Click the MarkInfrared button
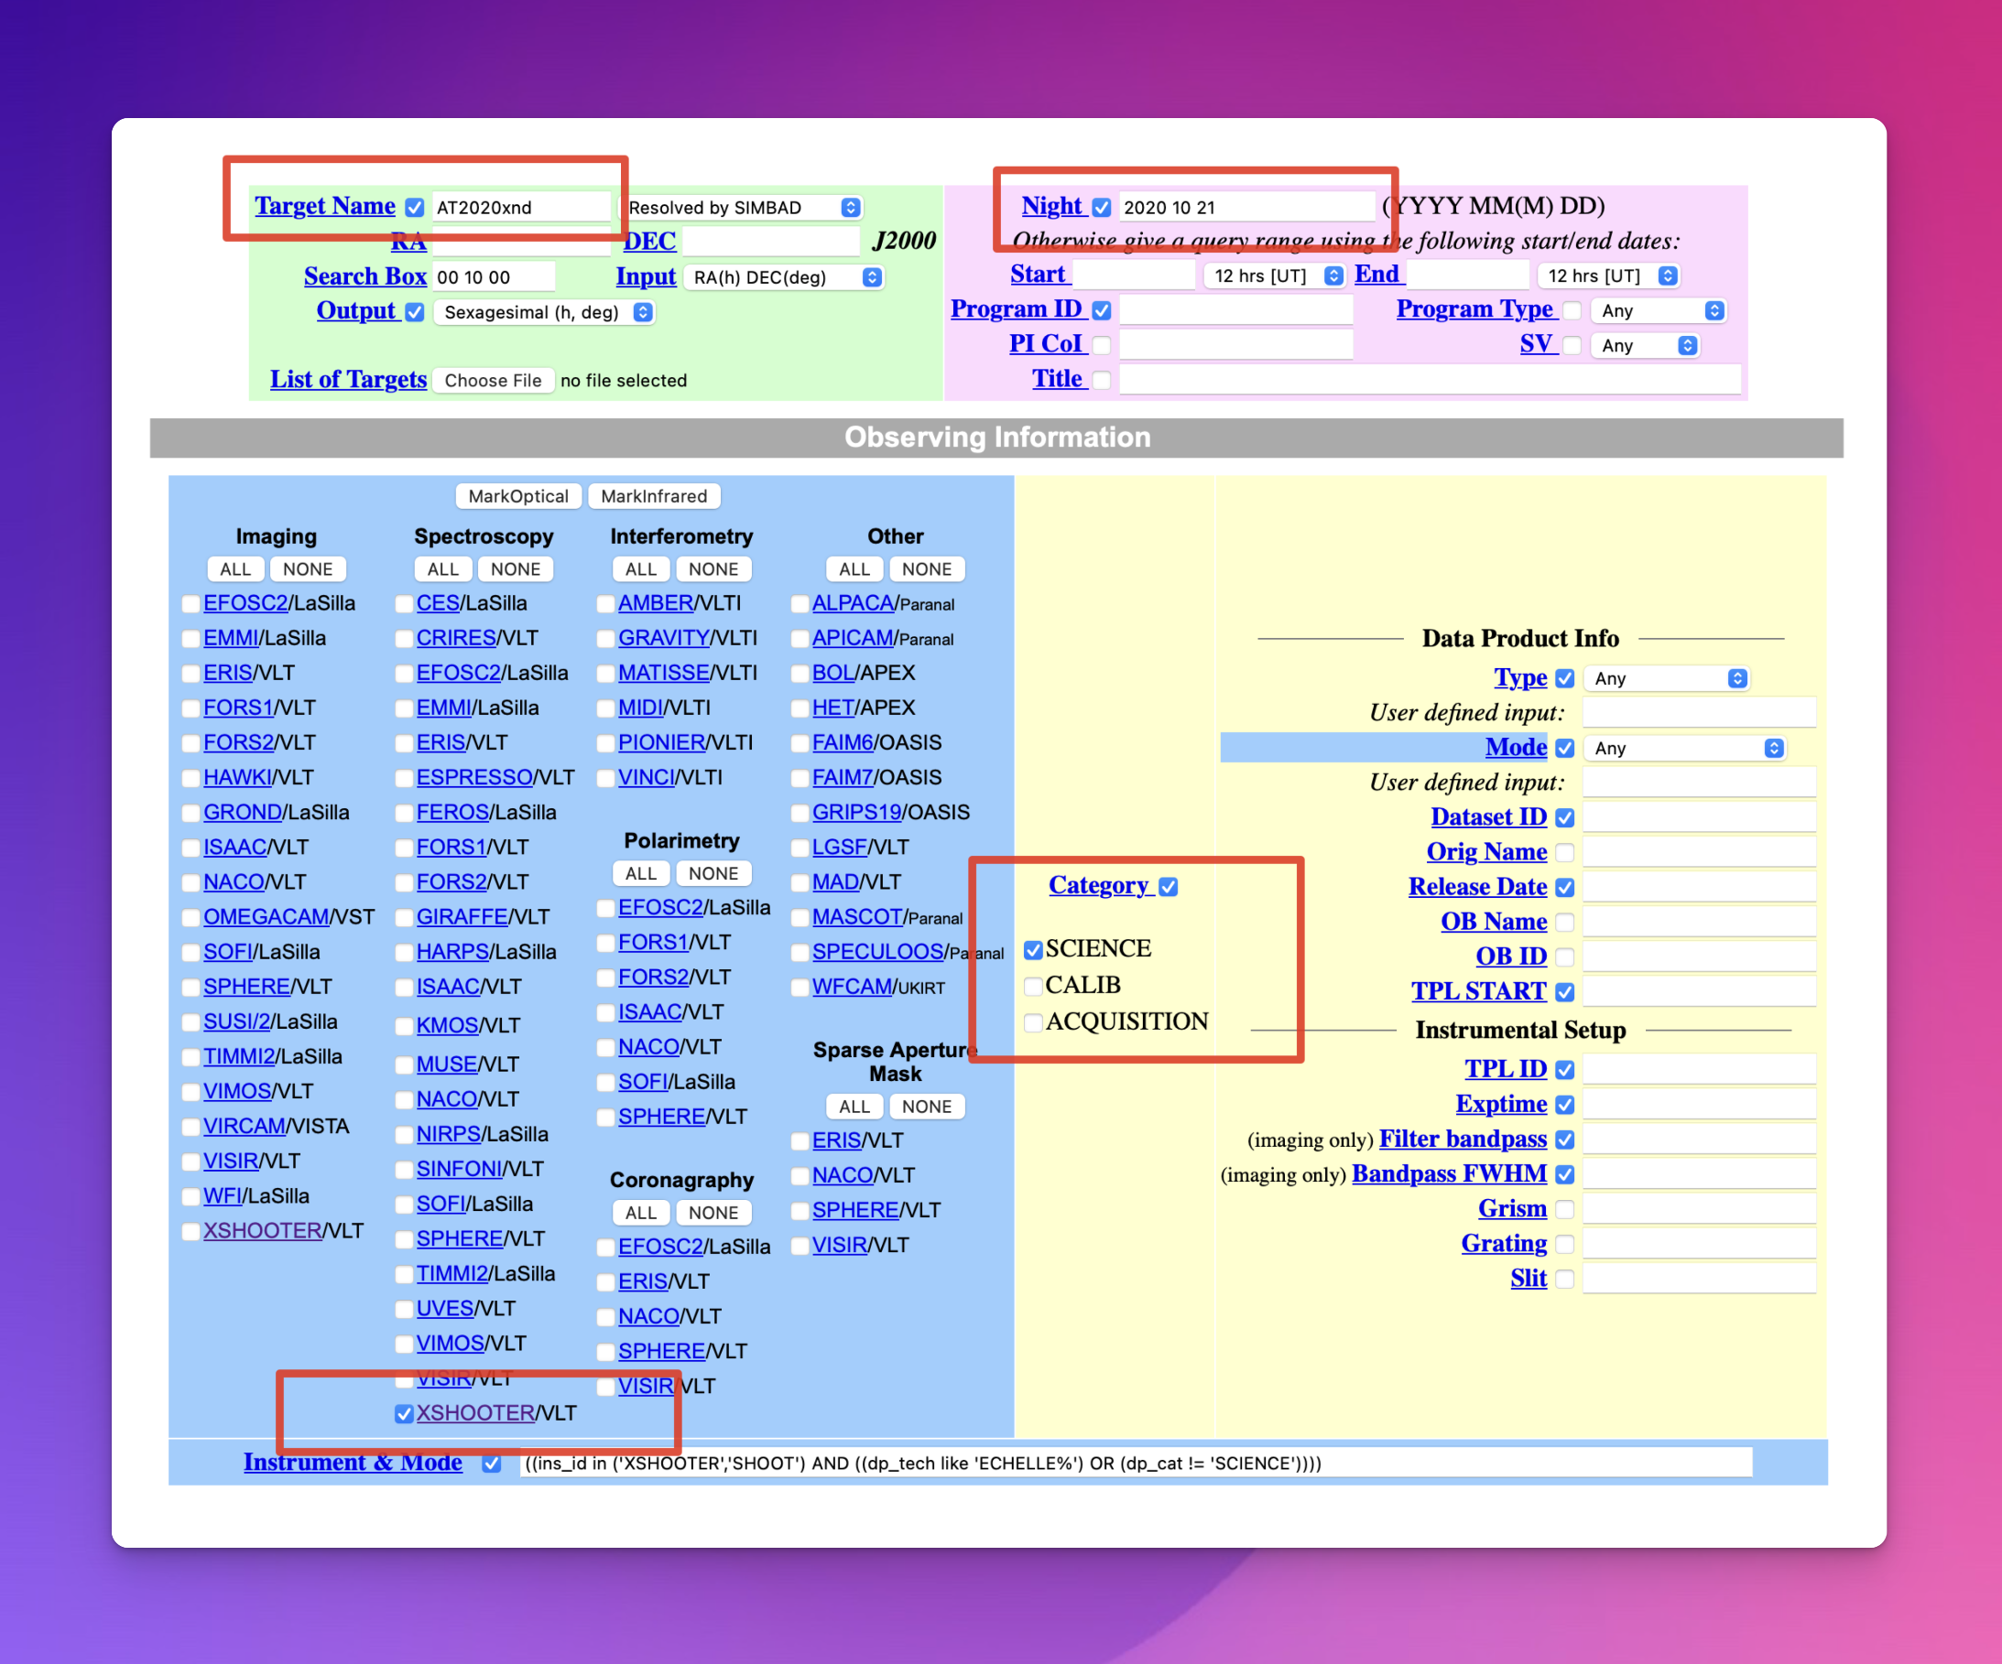The image size is (2002, 1664). (654, 496)
